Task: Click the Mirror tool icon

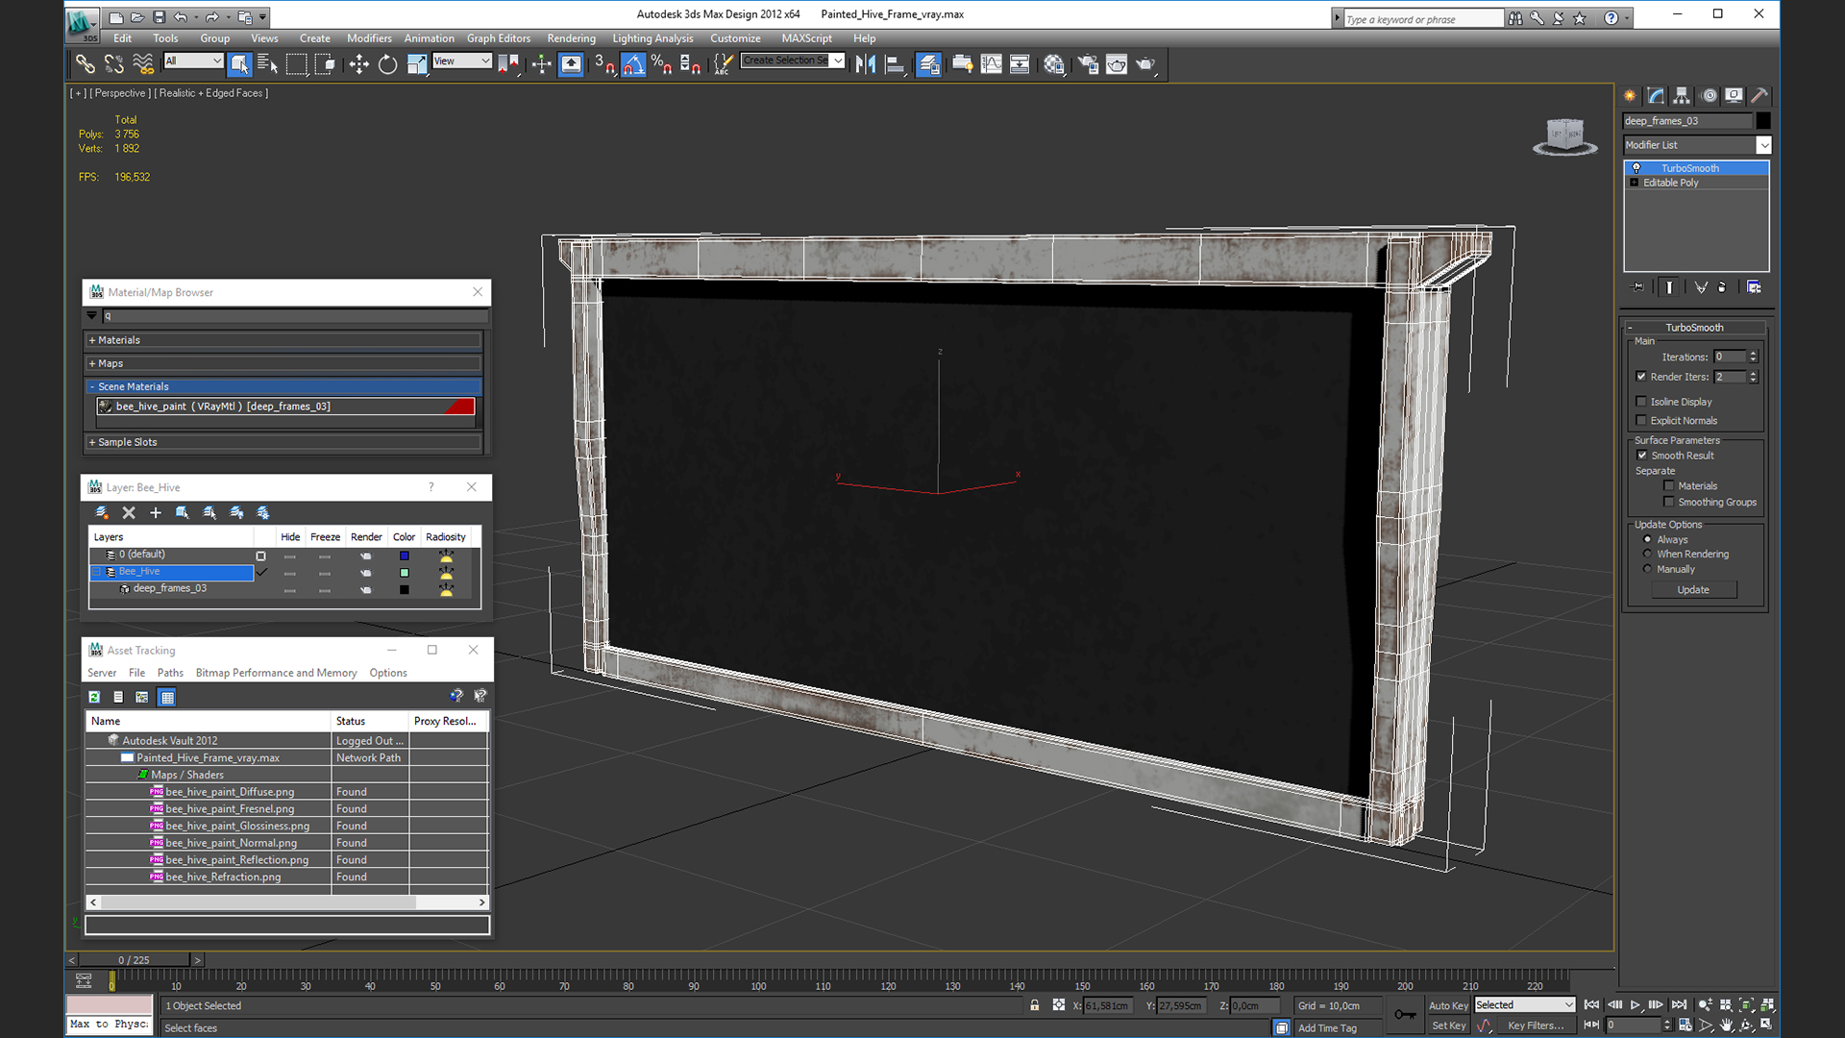Action: click(x=865, y=64)
